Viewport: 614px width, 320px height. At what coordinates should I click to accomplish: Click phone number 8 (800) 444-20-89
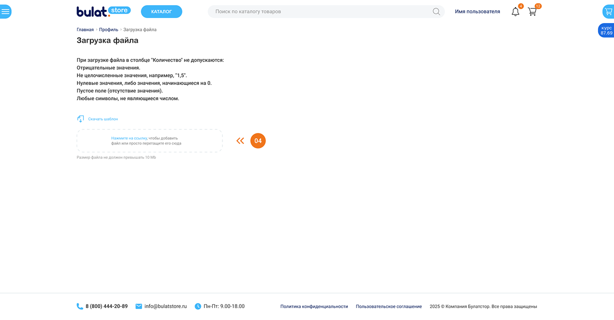pyautogui.click(x=106, y=307)
